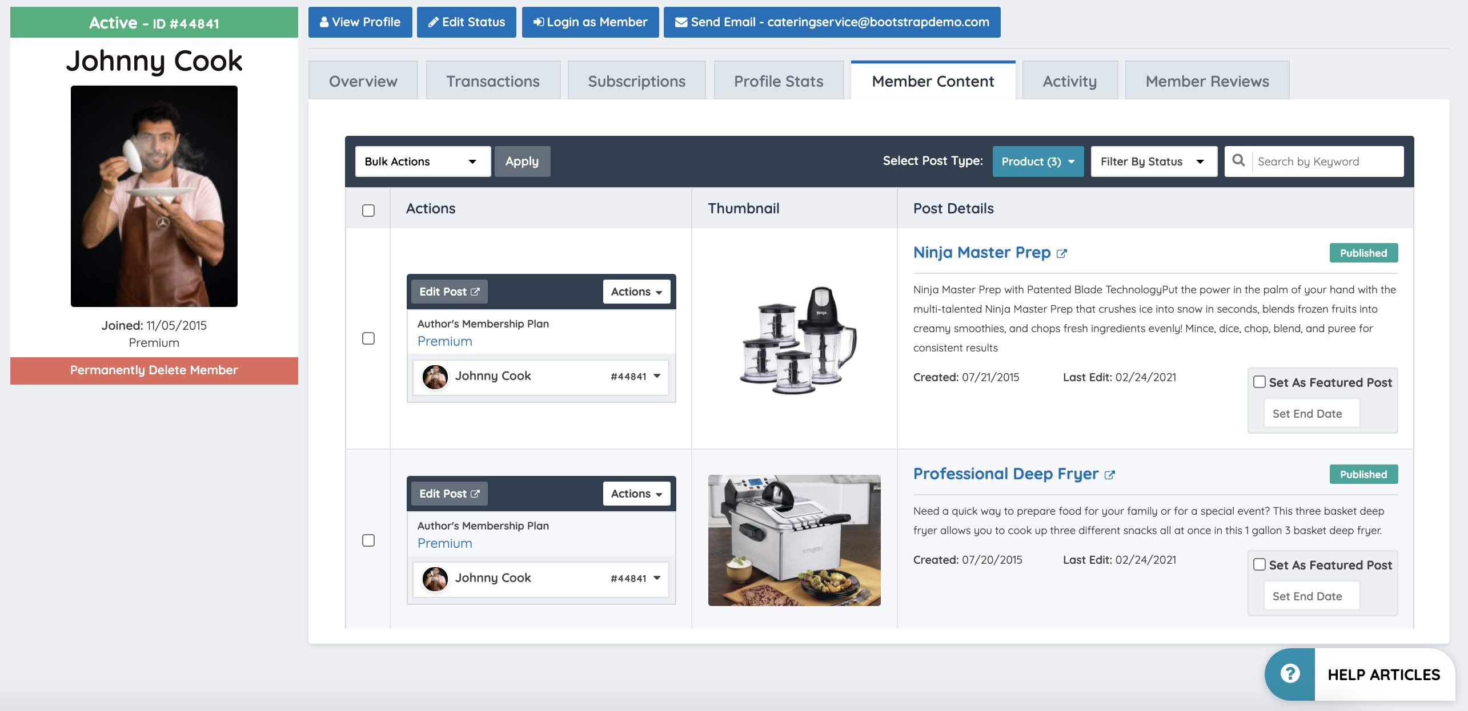
Task: Check the select-all checkbox in table header
Action: tap(368, 210)
